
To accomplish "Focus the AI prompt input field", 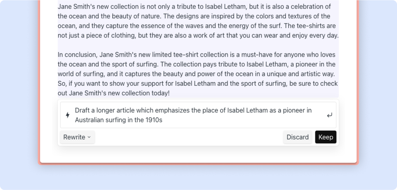I will pyautogui.click(x=195, y=115).
